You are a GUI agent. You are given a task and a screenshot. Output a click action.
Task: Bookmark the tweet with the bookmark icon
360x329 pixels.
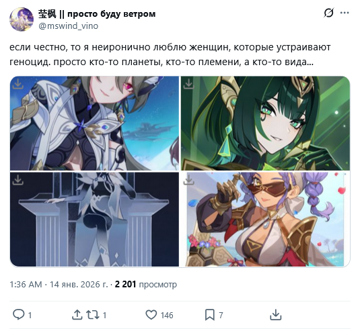click(x=210, y=315)
